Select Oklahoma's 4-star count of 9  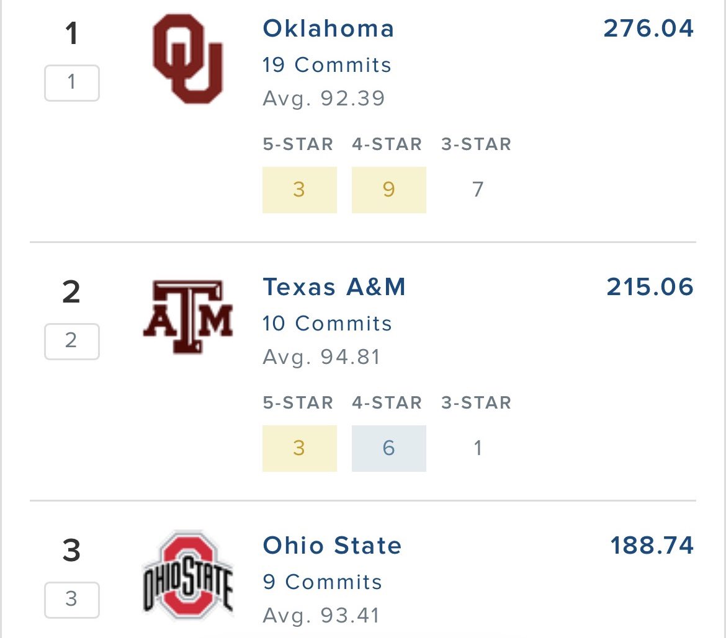(x=388, y=190)
